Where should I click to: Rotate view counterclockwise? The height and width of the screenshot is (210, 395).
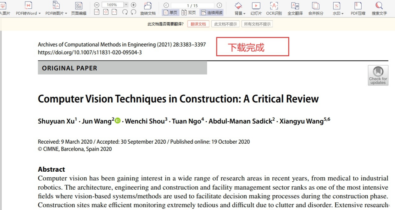(133, 12)
